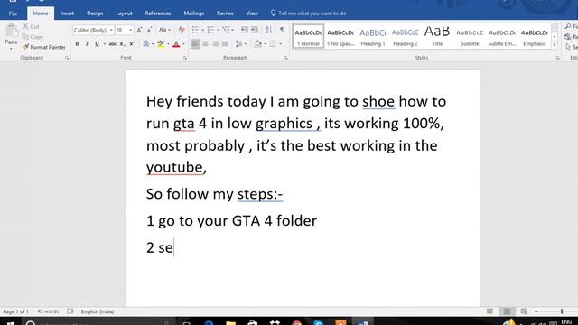Open proofing errors icon in status bar
The height and width of the screenshot is (325, 578).
pos(70,311)
